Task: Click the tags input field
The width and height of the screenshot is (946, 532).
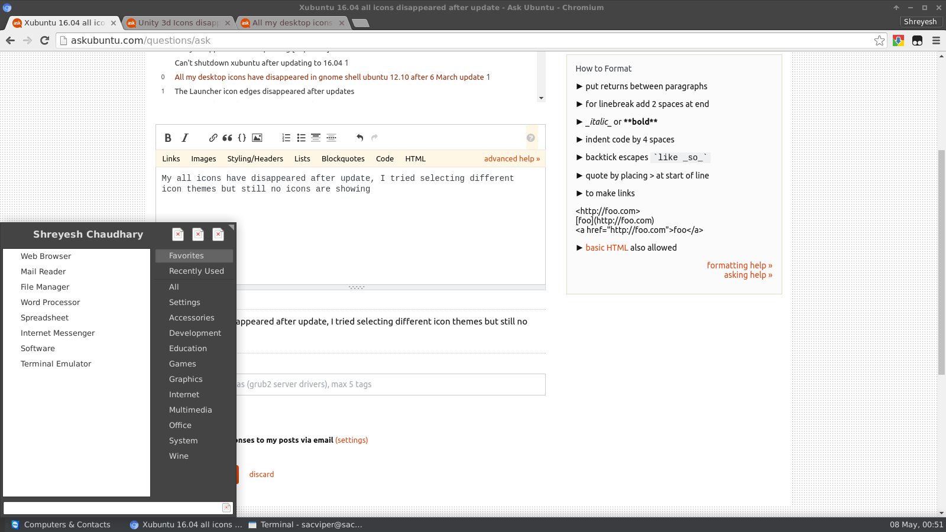Action: click(390, 384)
